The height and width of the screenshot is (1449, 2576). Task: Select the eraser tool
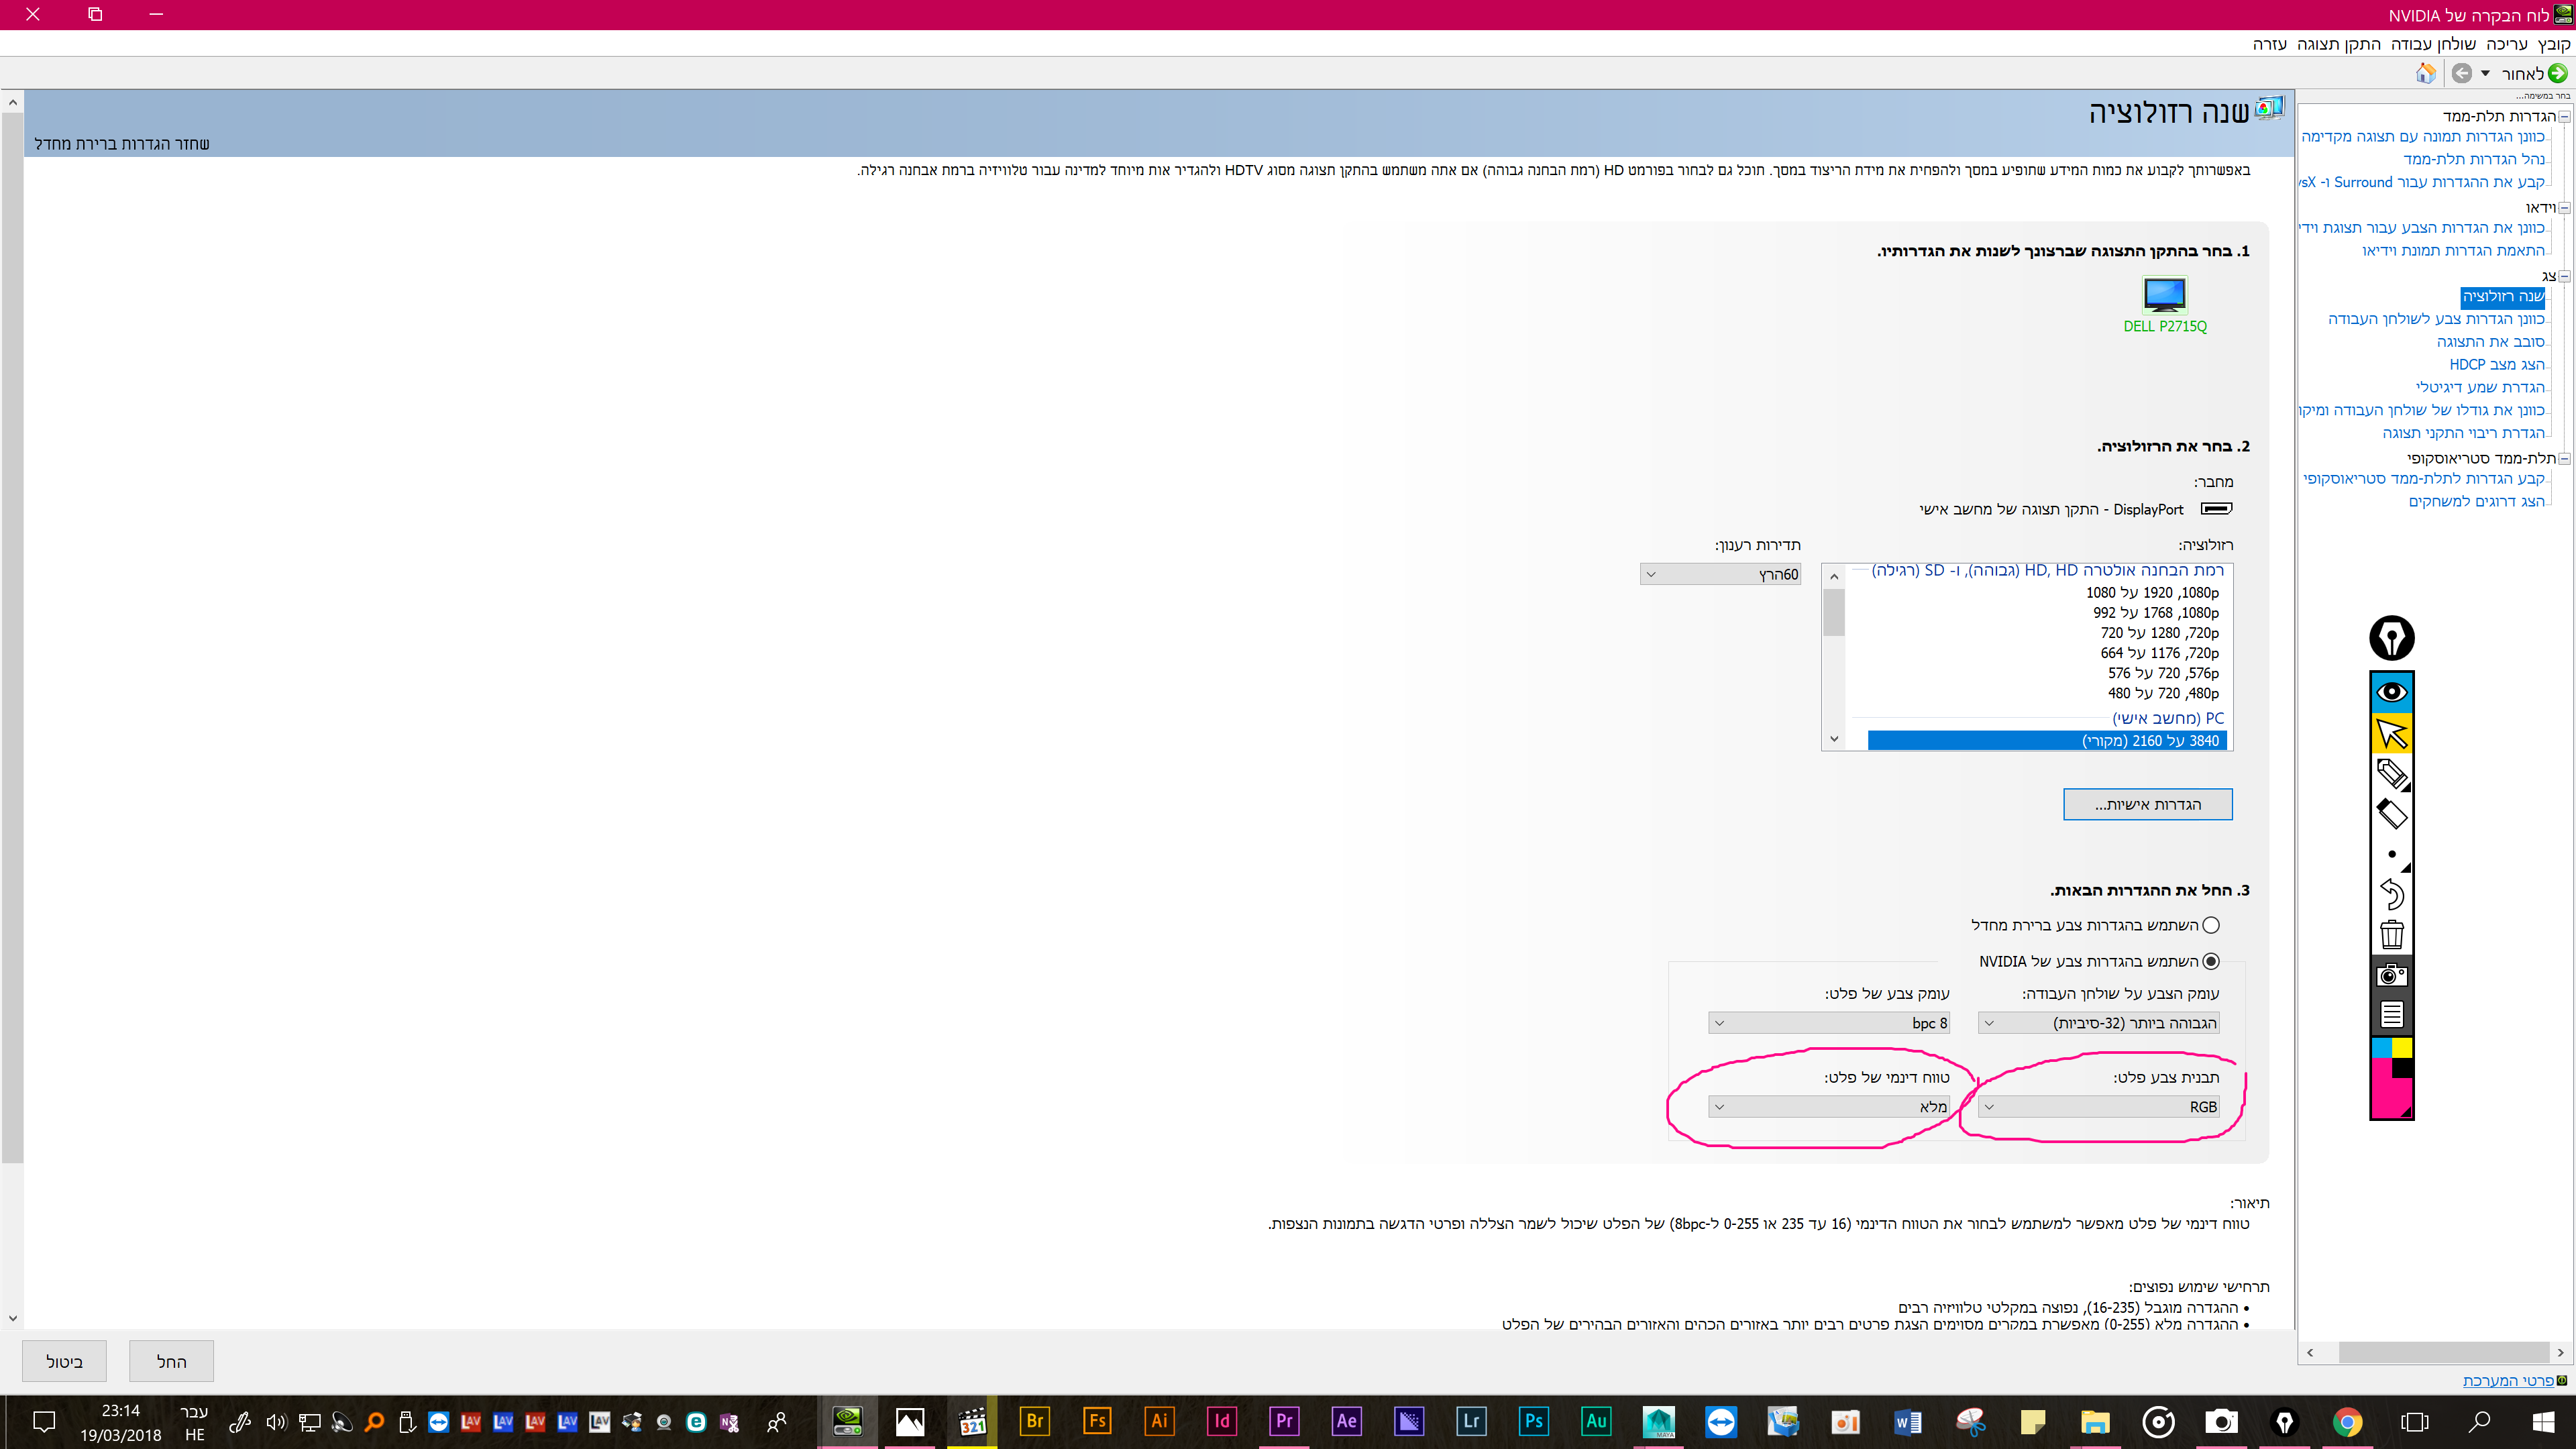2391,813
